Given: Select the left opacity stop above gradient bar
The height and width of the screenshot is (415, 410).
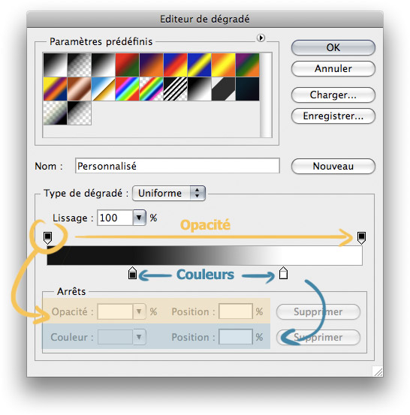Looking at the screenshot, I should pyautogui.click(x=47, y=238).
